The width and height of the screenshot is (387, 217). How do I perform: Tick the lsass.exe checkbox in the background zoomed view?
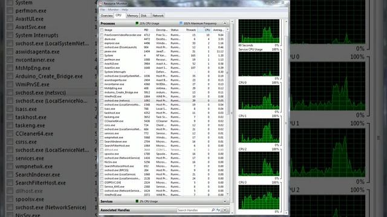coord(10,109)
